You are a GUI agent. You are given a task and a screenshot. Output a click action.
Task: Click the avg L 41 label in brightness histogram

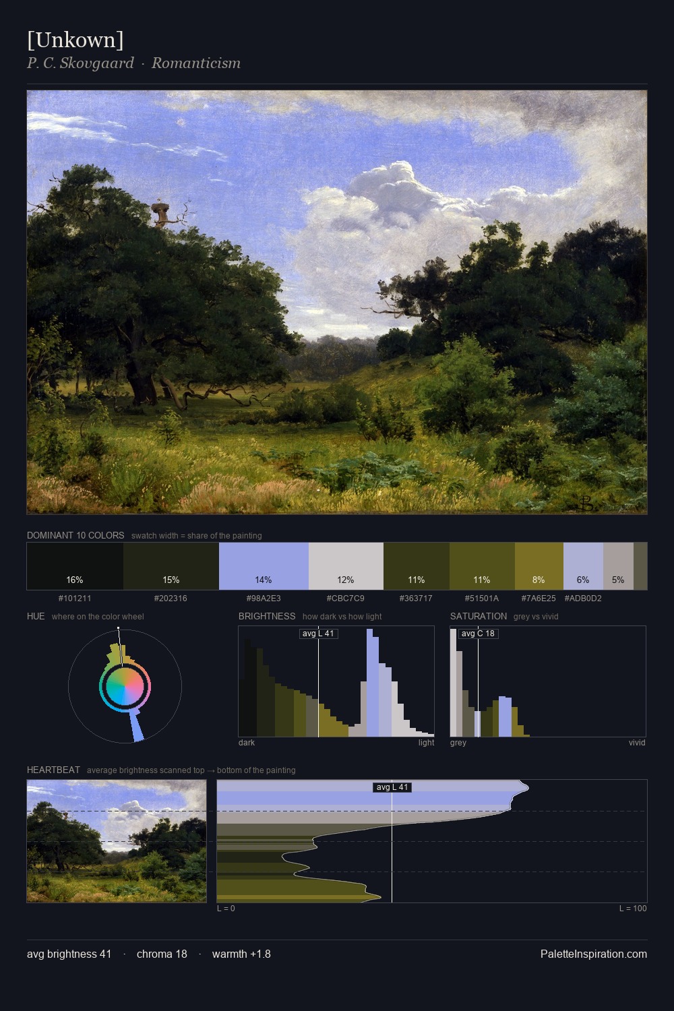318,634
